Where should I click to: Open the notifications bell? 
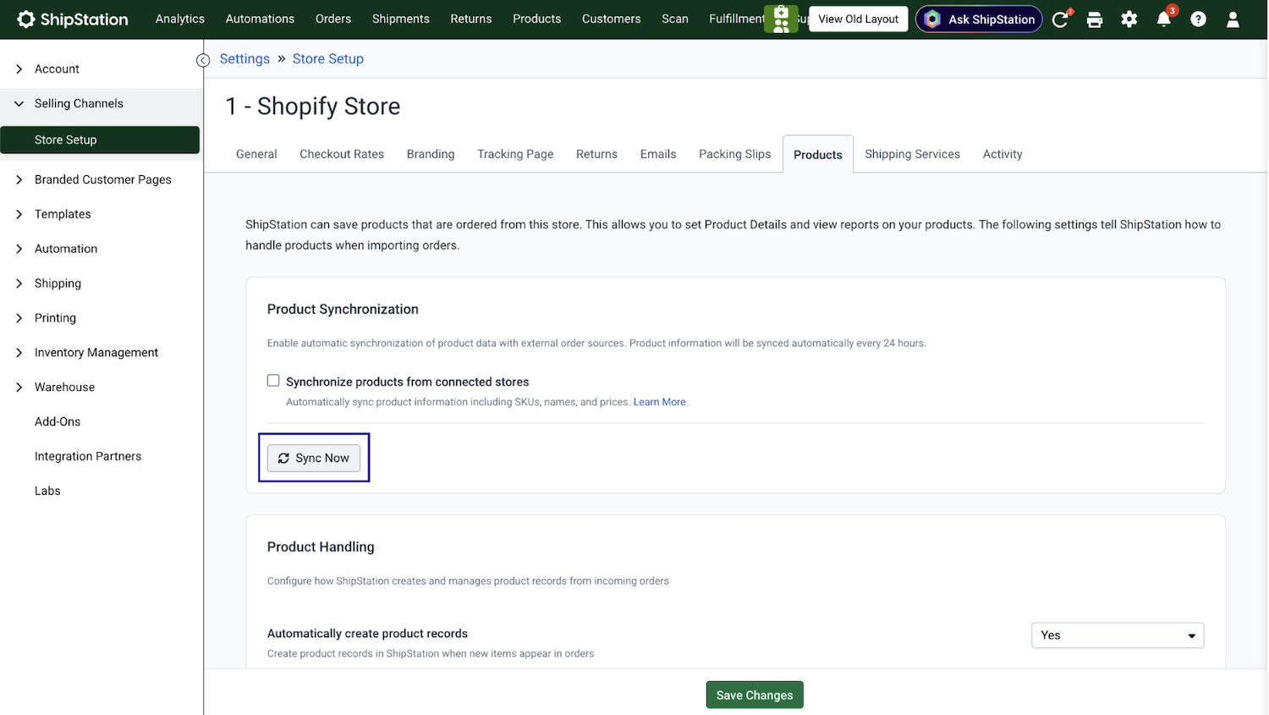pyautogui.click(x=1165, y=18)
